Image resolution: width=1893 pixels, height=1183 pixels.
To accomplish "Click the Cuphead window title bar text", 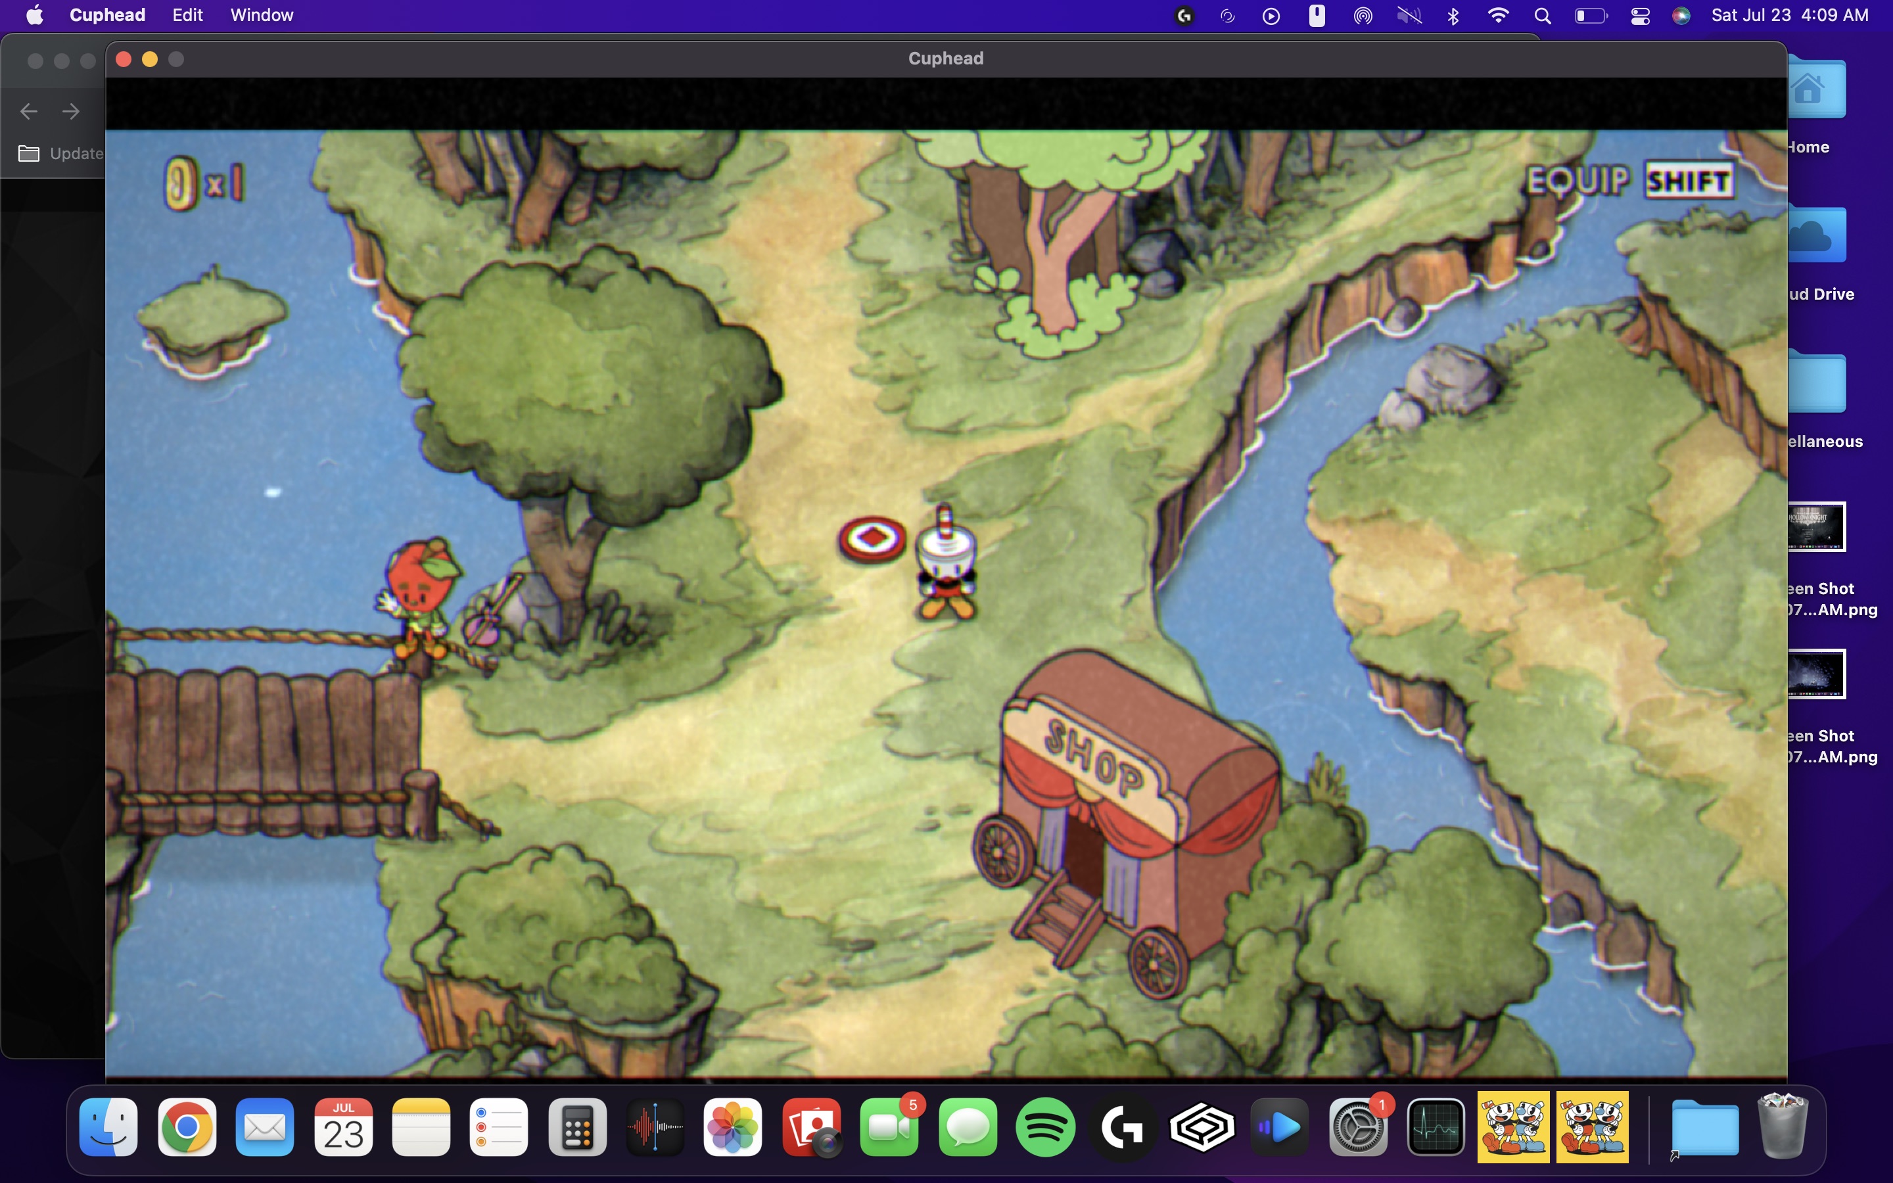I will click(x=945, y=58).
